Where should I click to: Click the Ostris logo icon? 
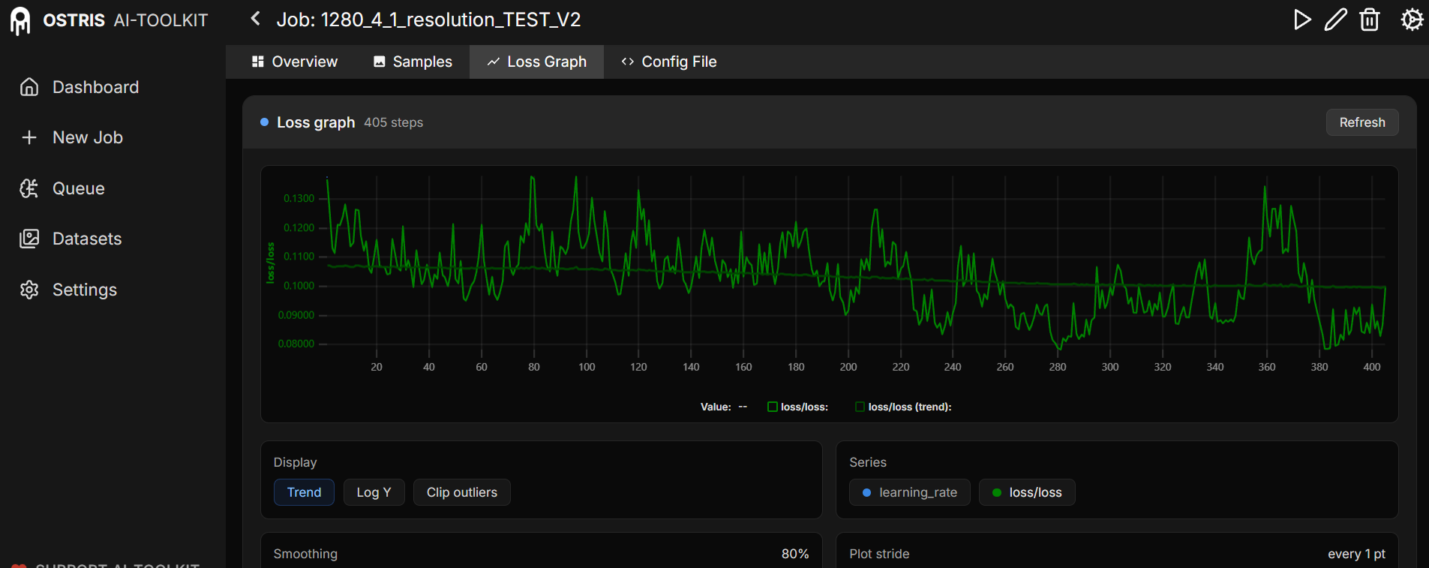[x=20, y=20]
